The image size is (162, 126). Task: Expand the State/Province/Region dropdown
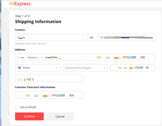[85, 68]
